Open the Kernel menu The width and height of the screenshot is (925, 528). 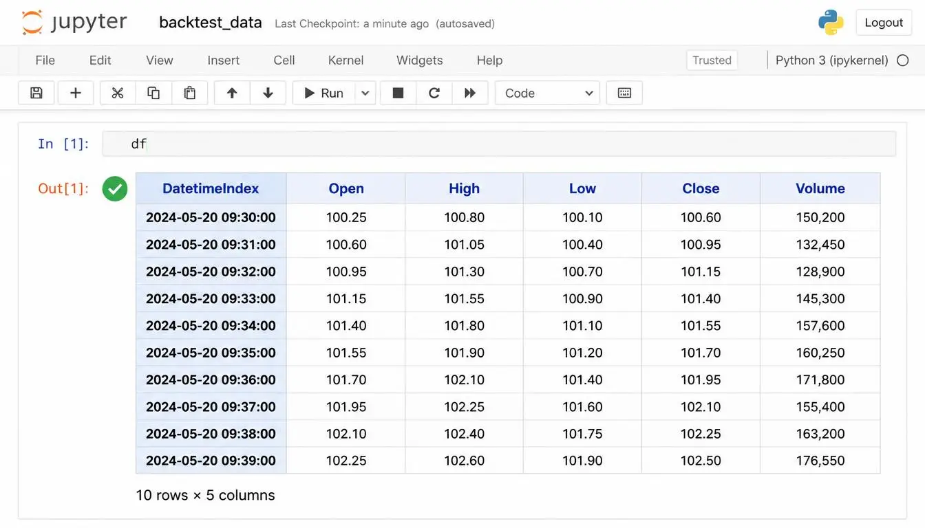click(x=345, y=60)
